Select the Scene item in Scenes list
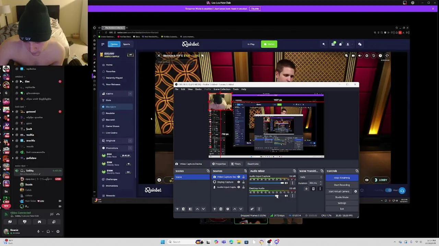Screen dimensions: 439x246 tap(192, 177)
